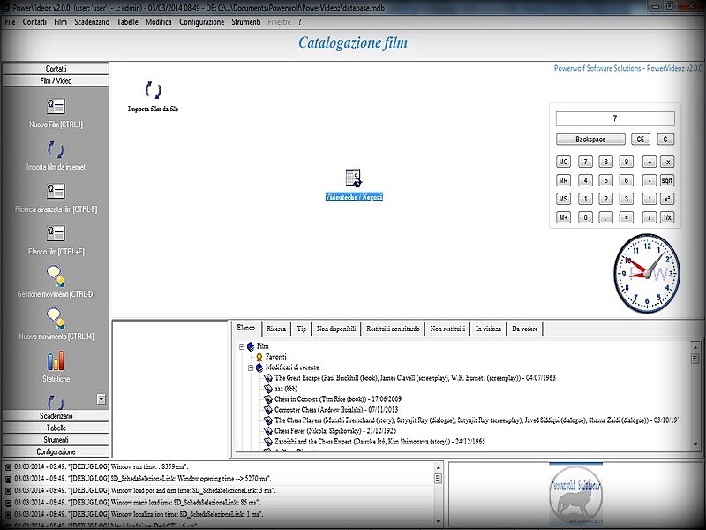Click the log icon beside Window localization time

8,514
